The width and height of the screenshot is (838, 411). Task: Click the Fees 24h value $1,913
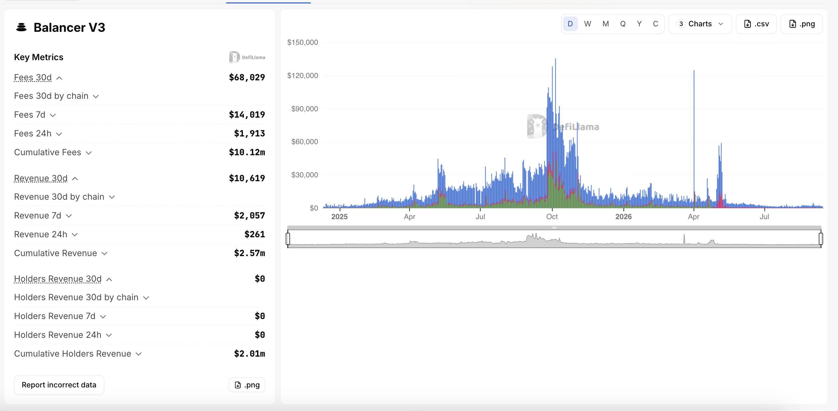249,134
